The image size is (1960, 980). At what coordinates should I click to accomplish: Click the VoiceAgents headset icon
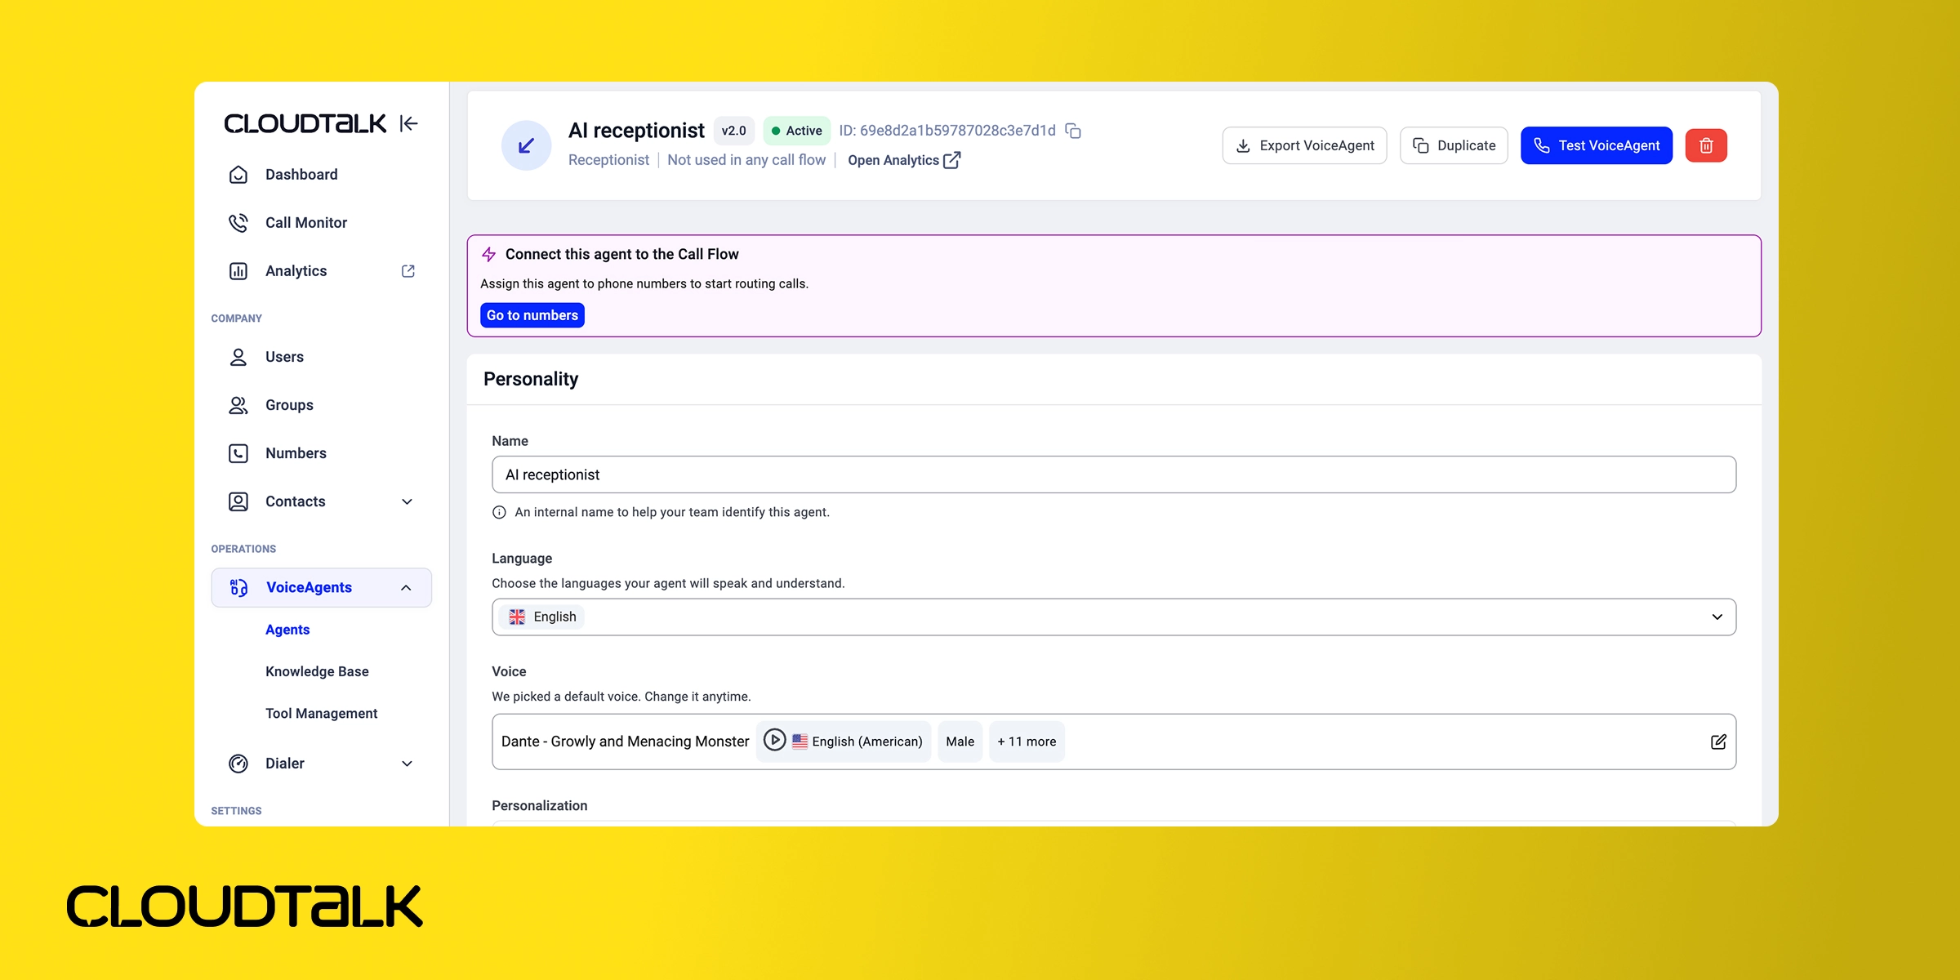[x=238, y=588]
